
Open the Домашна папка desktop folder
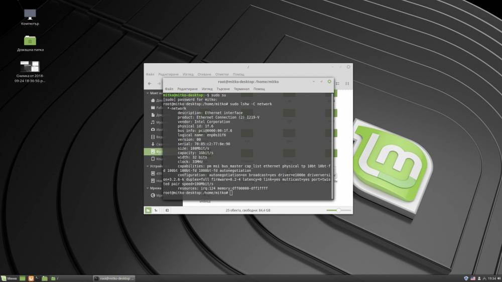[30, 44]
